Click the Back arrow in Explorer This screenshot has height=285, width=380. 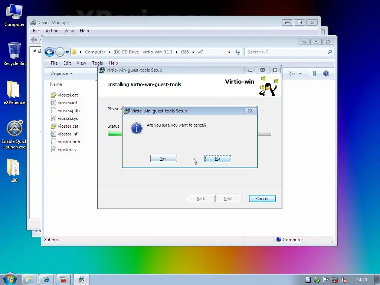coord(49,52)
